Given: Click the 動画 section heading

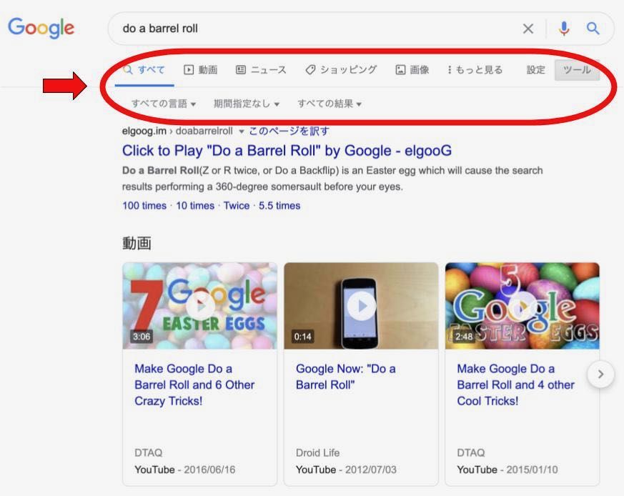Looking at the screenshot, I should [137, 243].
